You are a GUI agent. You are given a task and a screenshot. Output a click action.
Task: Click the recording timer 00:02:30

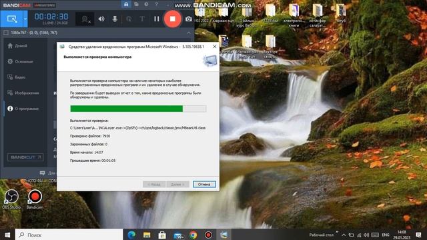[51, 17]
